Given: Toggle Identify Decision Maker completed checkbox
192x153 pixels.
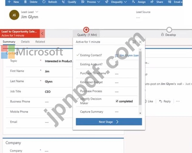Looking at the screenshot, I should tap(117, 101).
